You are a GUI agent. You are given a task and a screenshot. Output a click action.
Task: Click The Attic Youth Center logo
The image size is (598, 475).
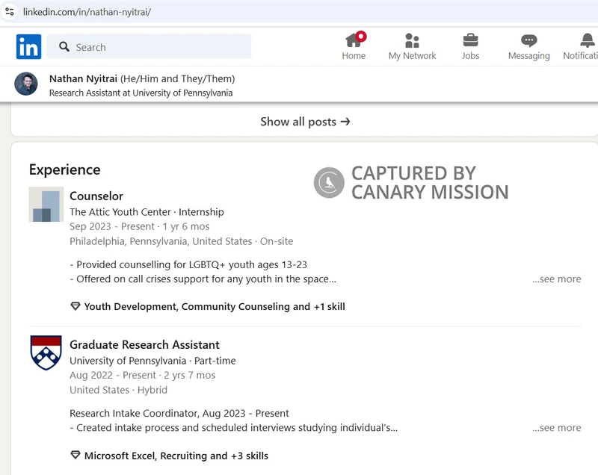click(46, 204)
